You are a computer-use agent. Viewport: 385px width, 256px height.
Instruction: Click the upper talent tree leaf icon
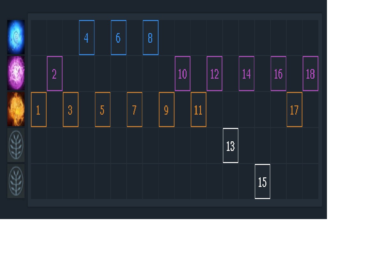(16, 145)
